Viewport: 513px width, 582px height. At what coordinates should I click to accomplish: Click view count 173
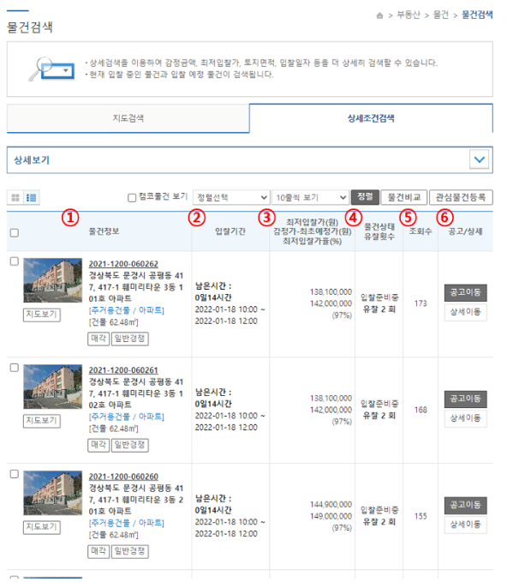click(421, 303)
